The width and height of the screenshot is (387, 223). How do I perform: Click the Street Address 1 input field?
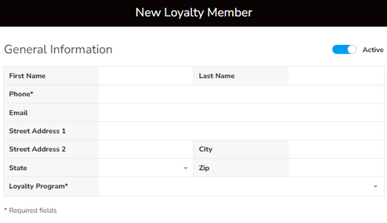tap(241, 131)
